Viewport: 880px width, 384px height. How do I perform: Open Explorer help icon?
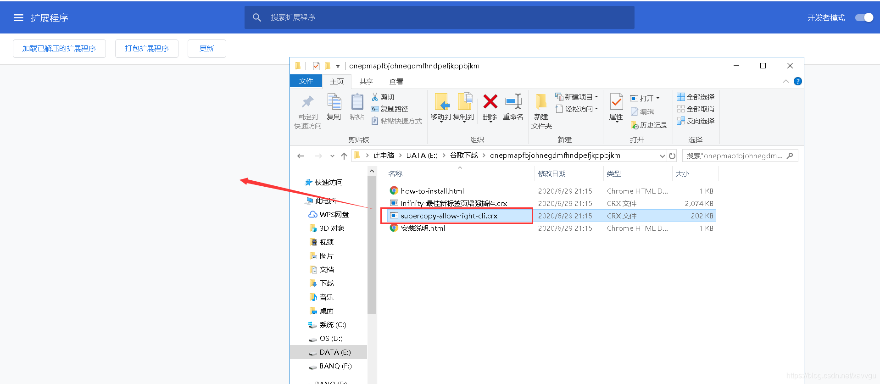(798, 81)
